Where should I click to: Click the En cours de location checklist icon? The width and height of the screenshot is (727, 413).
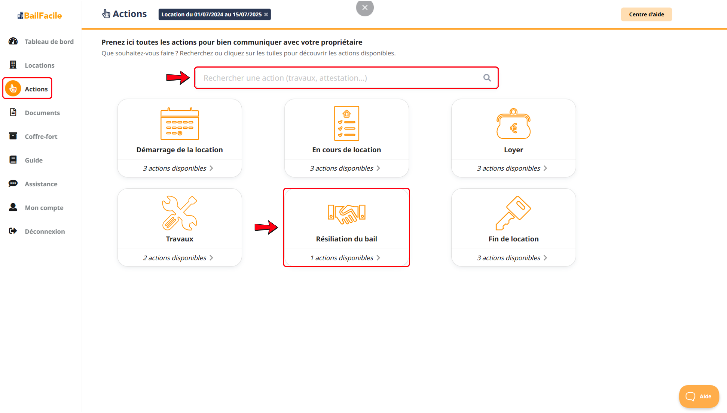pos(346,123)
